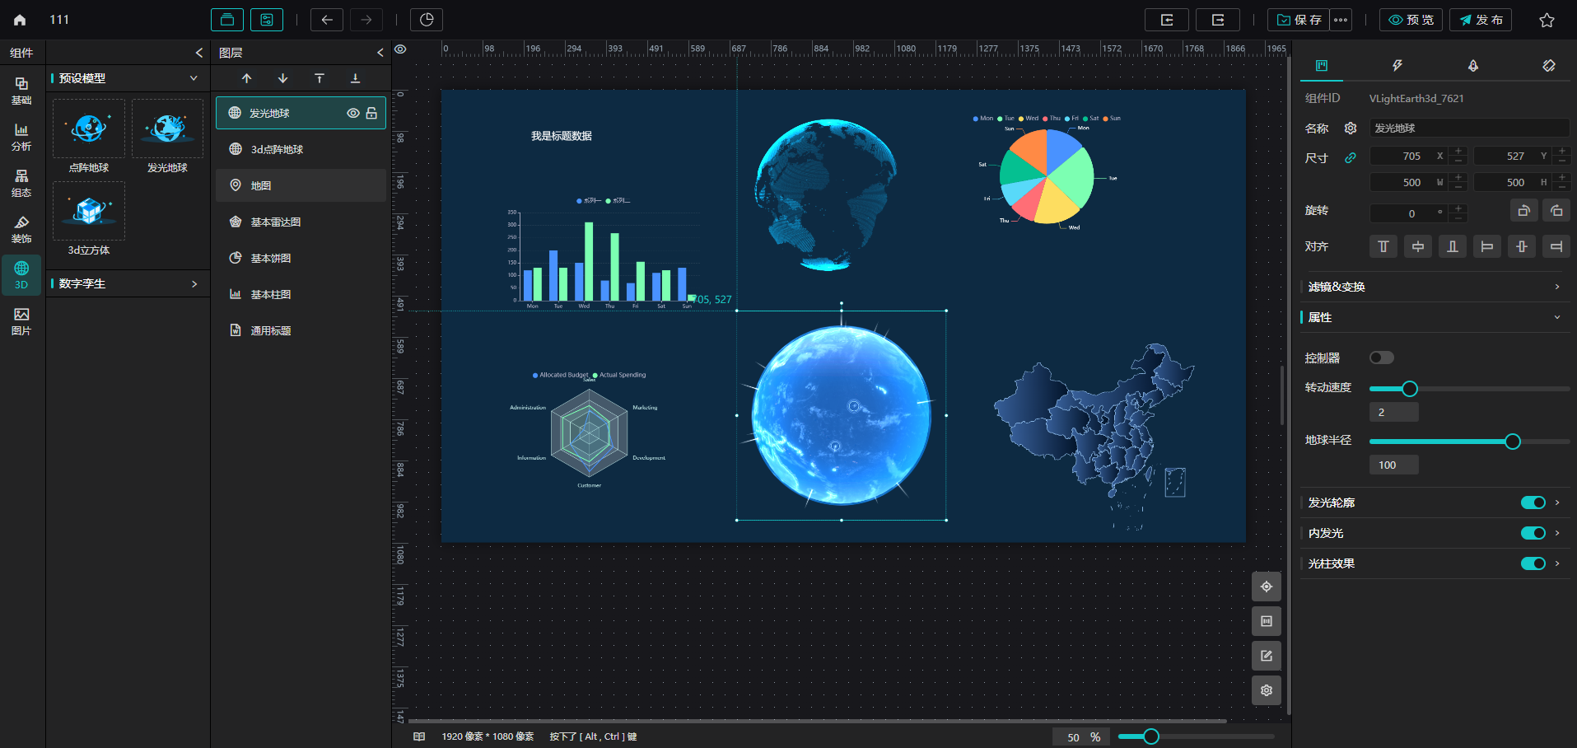Disable the 光柱效果 switch

pyautogui.click(x=1533, y=563)
